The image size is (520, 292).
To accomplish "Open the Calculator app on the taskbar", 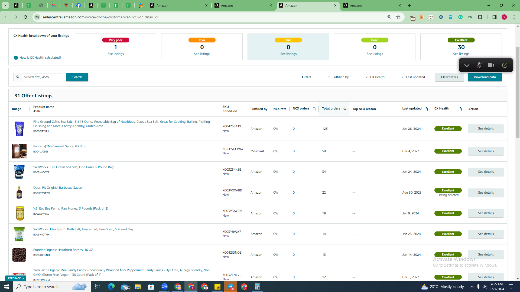I will click(x=257, y=287).
